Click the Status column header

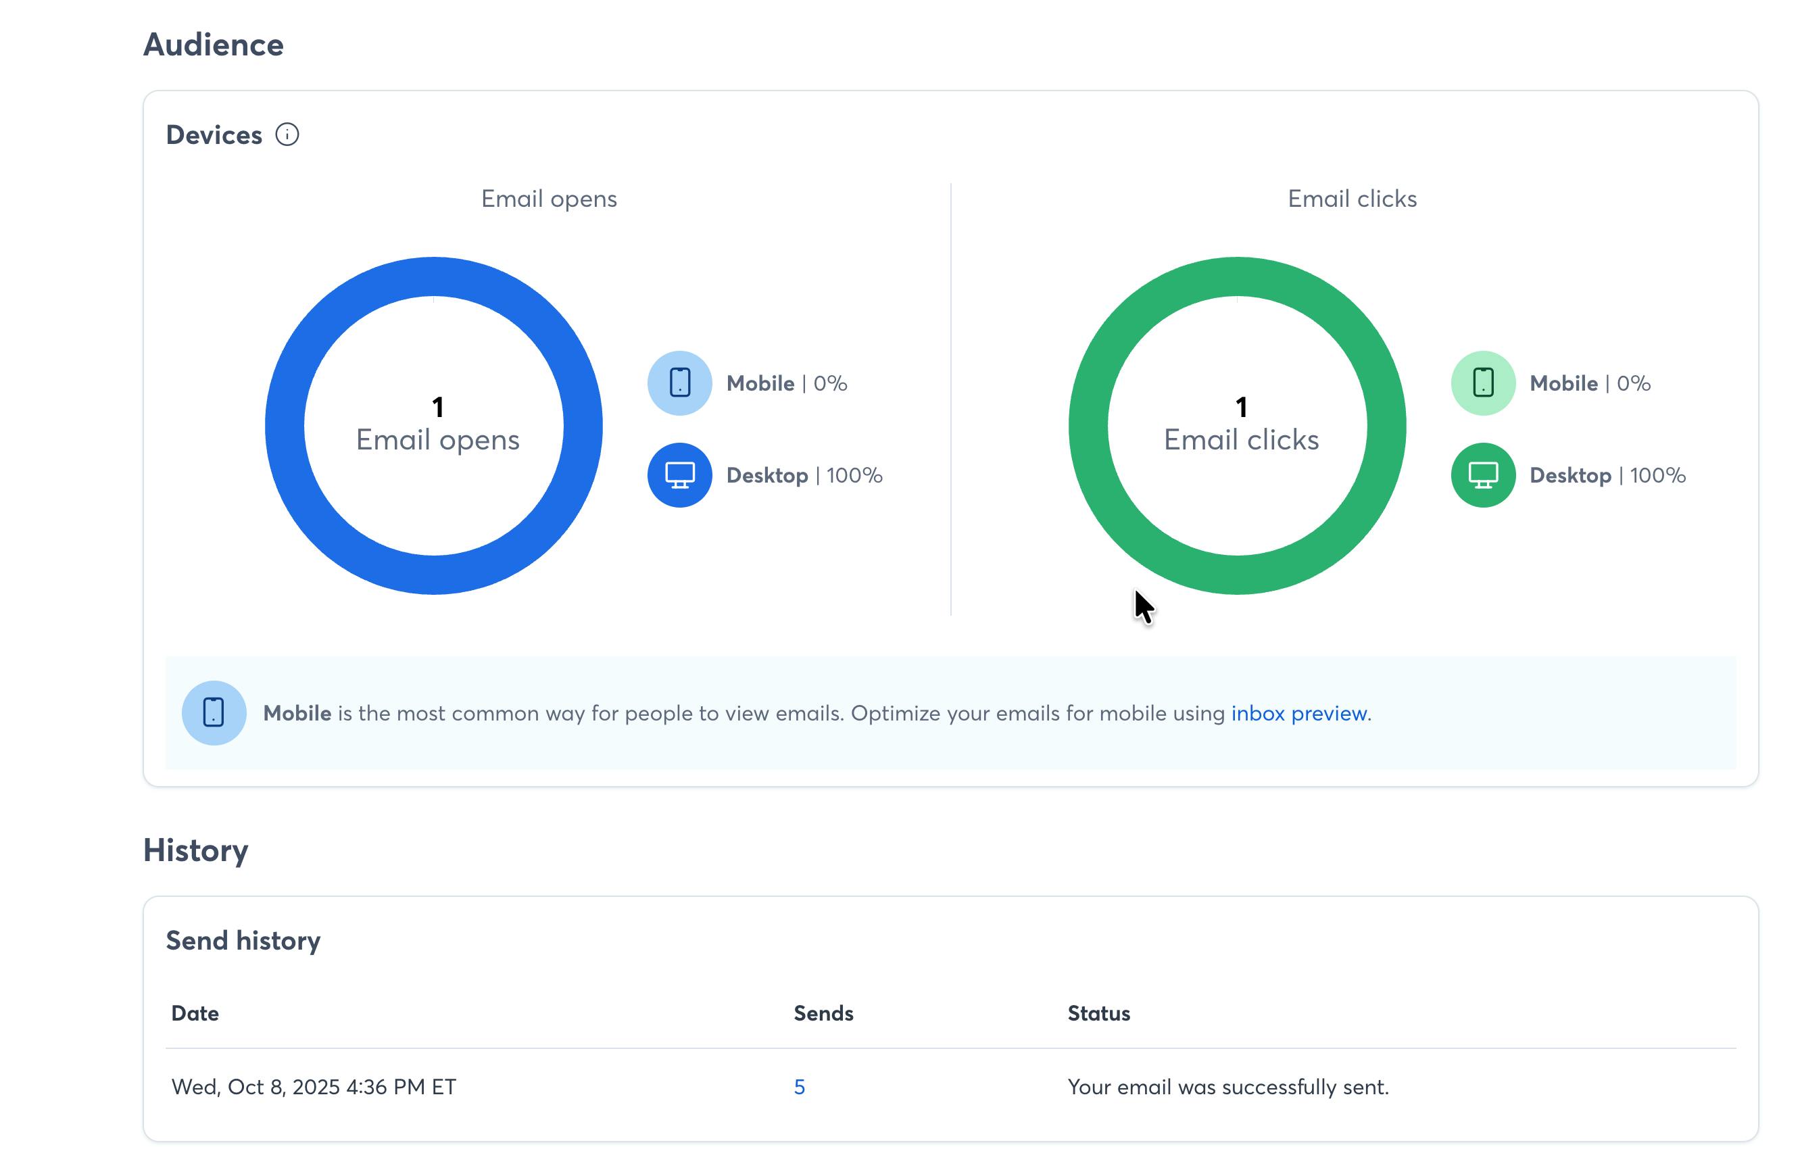point(1098,1013)
